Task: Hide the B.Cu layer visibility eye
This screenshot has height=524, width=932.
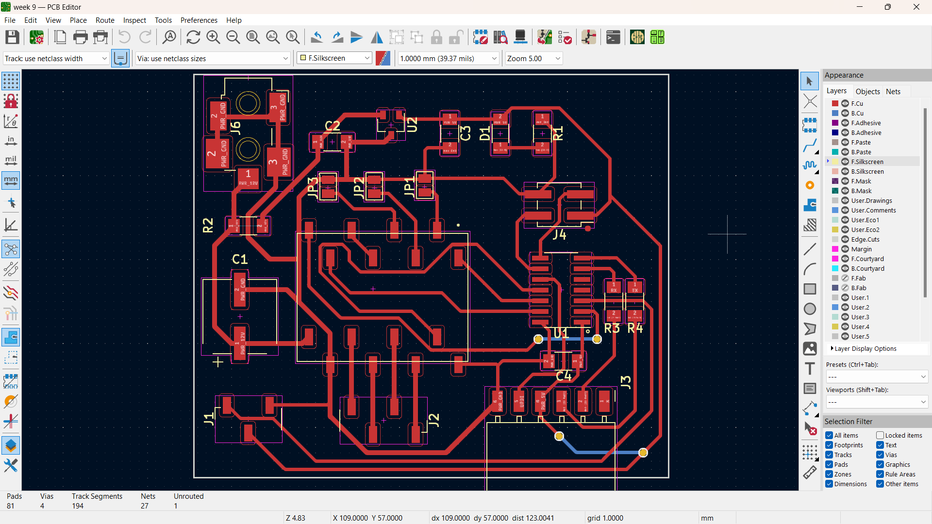Action: pyautogui.click(x=845, y=113)
